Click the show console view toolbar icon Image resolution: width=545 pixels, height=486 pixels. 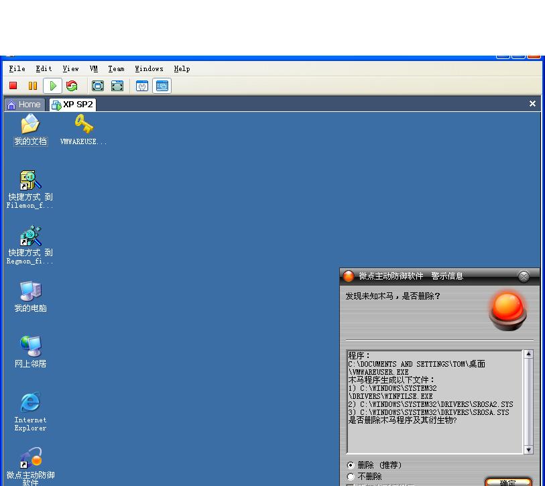click(x=162, y=86)
